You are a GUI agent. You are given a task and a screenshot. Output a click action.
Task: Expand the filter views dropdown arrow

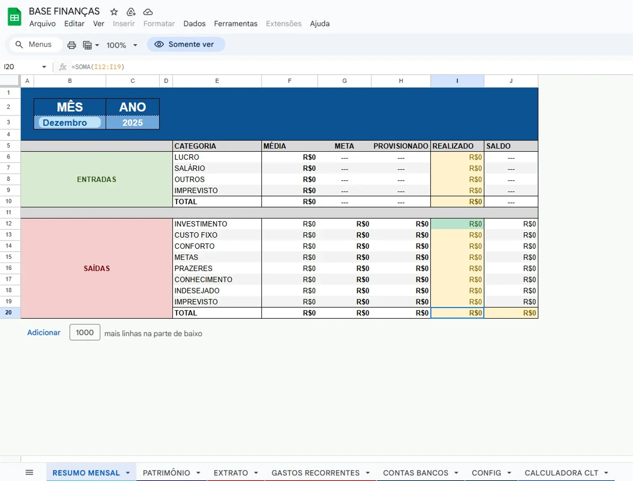[x=97, y=45]
